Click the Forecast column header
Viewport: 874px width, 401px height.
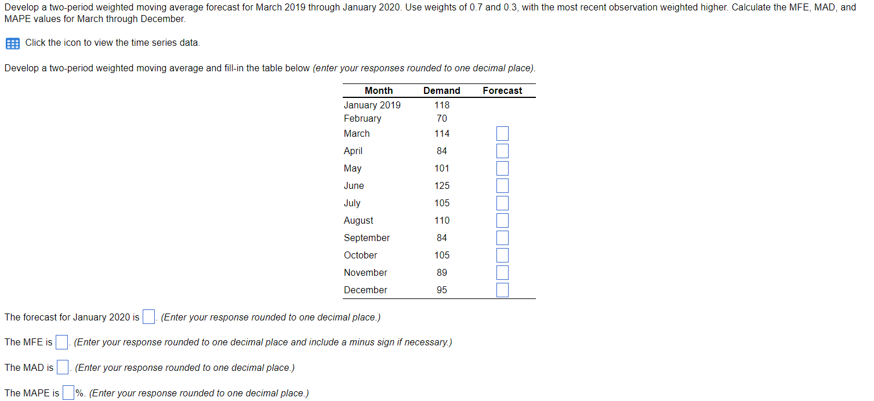(502, 90)
